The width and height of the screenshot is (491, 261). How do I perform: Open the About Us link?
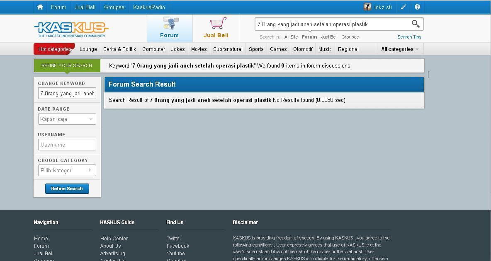pyautogui.click(x=111, y=246)
